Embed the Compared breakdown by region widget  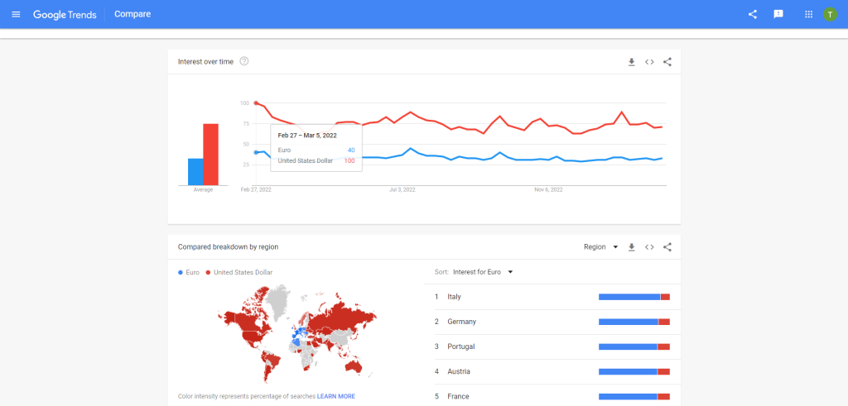point(649,247)
